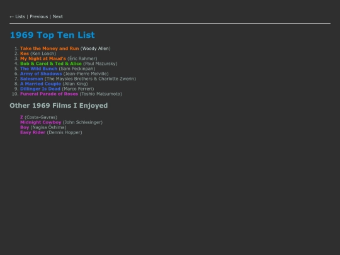Open My Night at Maud's

(43, 59)
